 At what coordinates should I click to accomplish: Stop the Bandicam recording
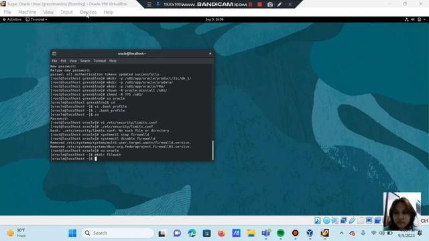(x=259, y=5)
